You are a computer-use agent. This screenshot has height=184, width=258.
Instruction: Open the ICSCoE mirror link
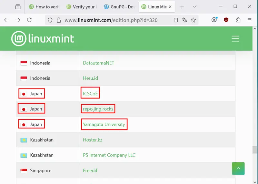pyautogui.click(x=90, y=94)
